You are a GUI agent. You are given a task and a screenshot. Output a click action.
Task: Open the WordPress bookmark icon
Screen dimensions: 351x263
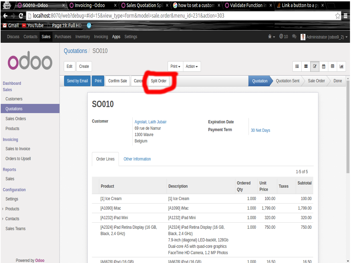89,25
